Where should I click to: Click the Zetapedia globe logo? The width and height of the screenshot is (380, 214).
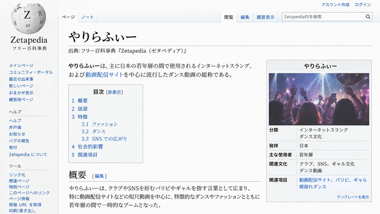28,18
